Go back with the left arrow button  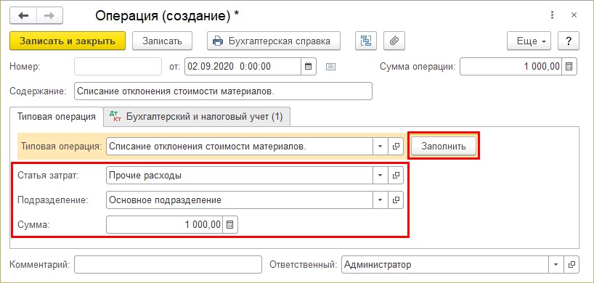pos(23,15)
